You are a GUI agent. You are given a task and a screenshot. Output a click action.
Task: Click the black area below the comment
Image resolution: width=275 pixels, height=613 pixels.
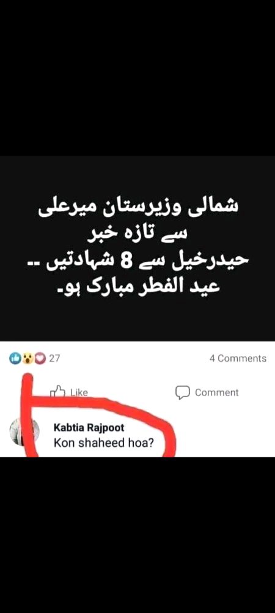click(x=137, y=535)
